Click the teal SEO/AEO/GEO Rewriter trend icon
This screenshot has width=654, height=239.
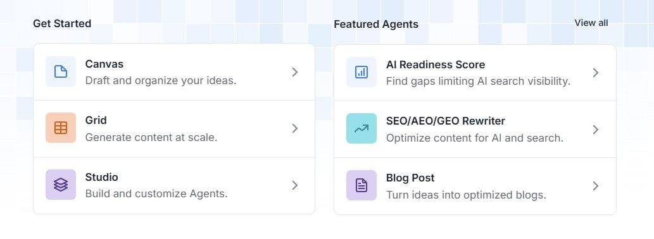(x=362, y=128)
